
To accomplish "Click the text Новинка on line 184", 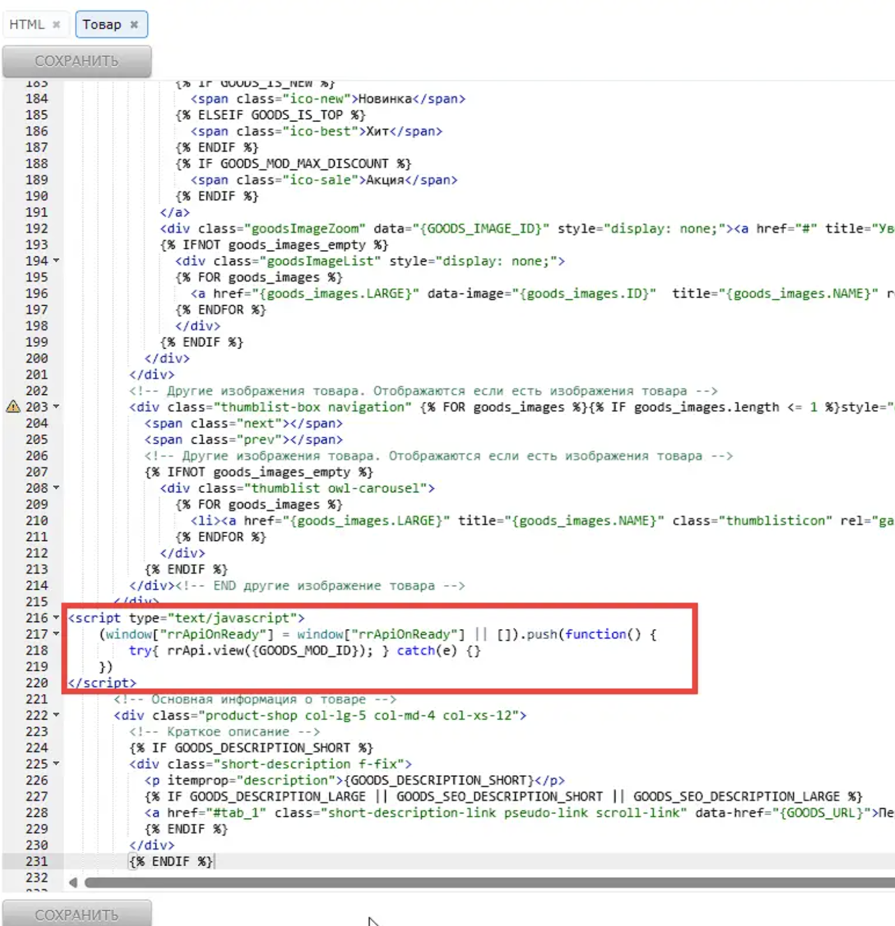I will tap(385, 99).
